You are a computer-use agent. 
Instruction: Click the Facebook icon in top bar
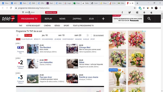(122, 13)
